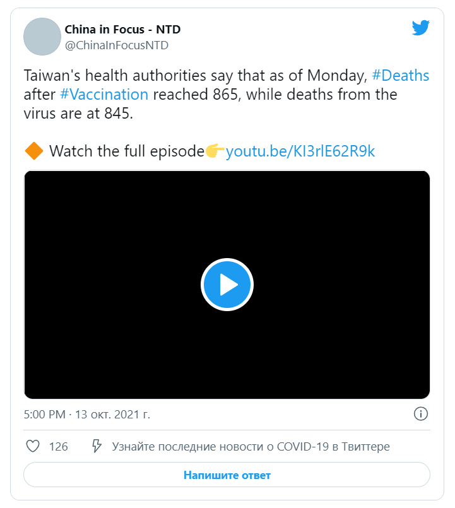The width and height of the screenshot is (455, 508).
Task: Open the black video preview thumbnail
Action: coord(227,285)
